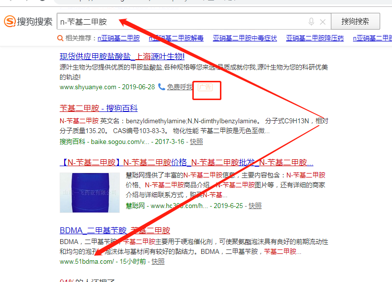Click the orange magnifier icon beside 相关推荐
Image resolution: width=392 pixels, height=282 pixels.
(x=60, y=38)
